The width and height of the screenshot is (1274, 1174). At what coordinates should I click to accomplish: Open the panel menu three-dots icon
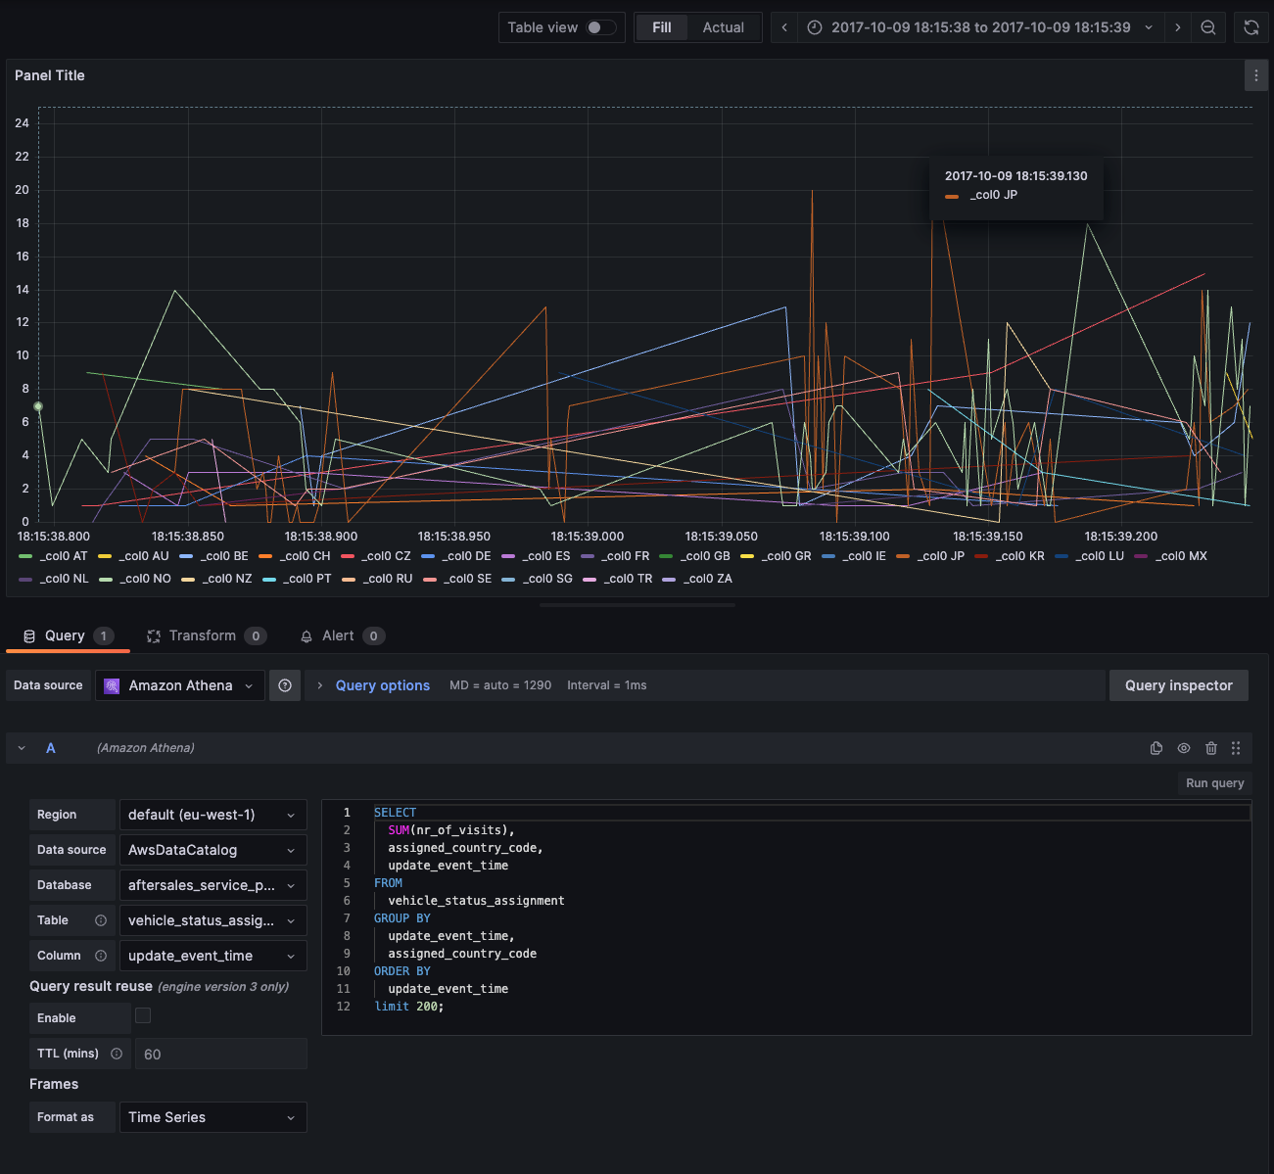pyautogui.click(x=1255, y=75)
